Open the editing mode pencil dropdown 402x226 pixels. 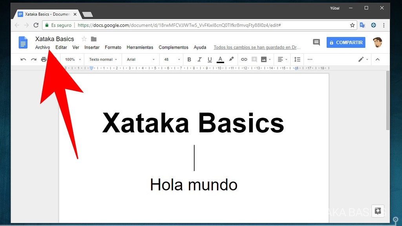pyautogui.click(x=363, y=60)
